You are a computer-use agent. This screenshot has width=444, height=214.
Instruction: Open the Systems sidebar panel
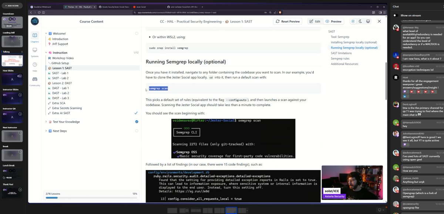coord(34,52)
